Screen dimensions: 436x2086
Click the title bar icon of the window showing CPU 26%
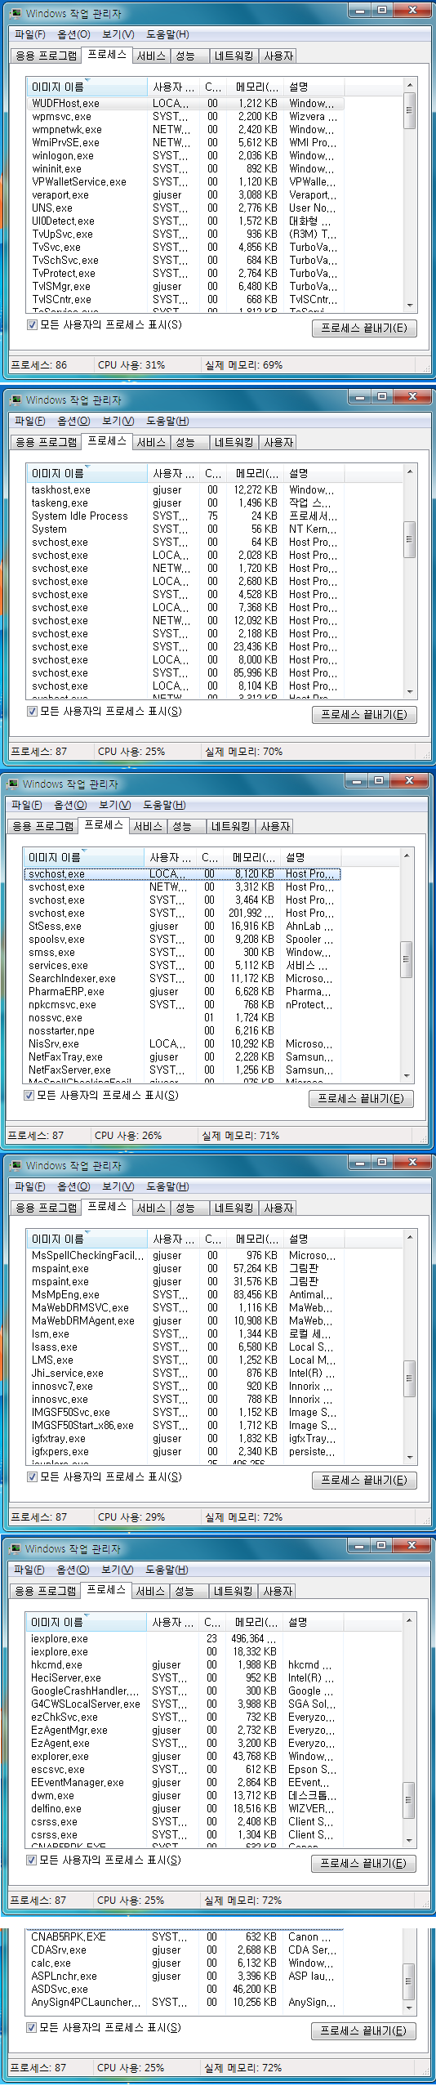tap(11, 784)
